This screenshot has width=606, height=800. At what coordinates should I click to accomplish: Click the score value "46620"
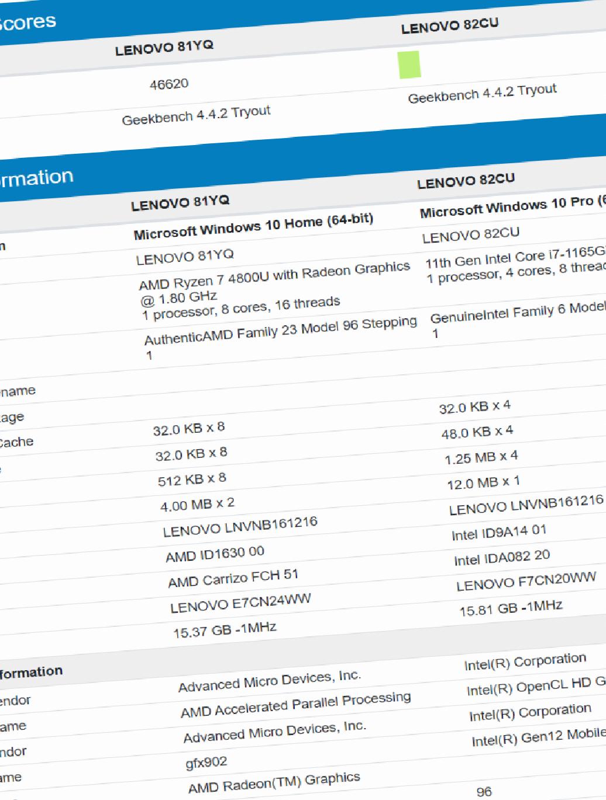[x=169, y=84]
